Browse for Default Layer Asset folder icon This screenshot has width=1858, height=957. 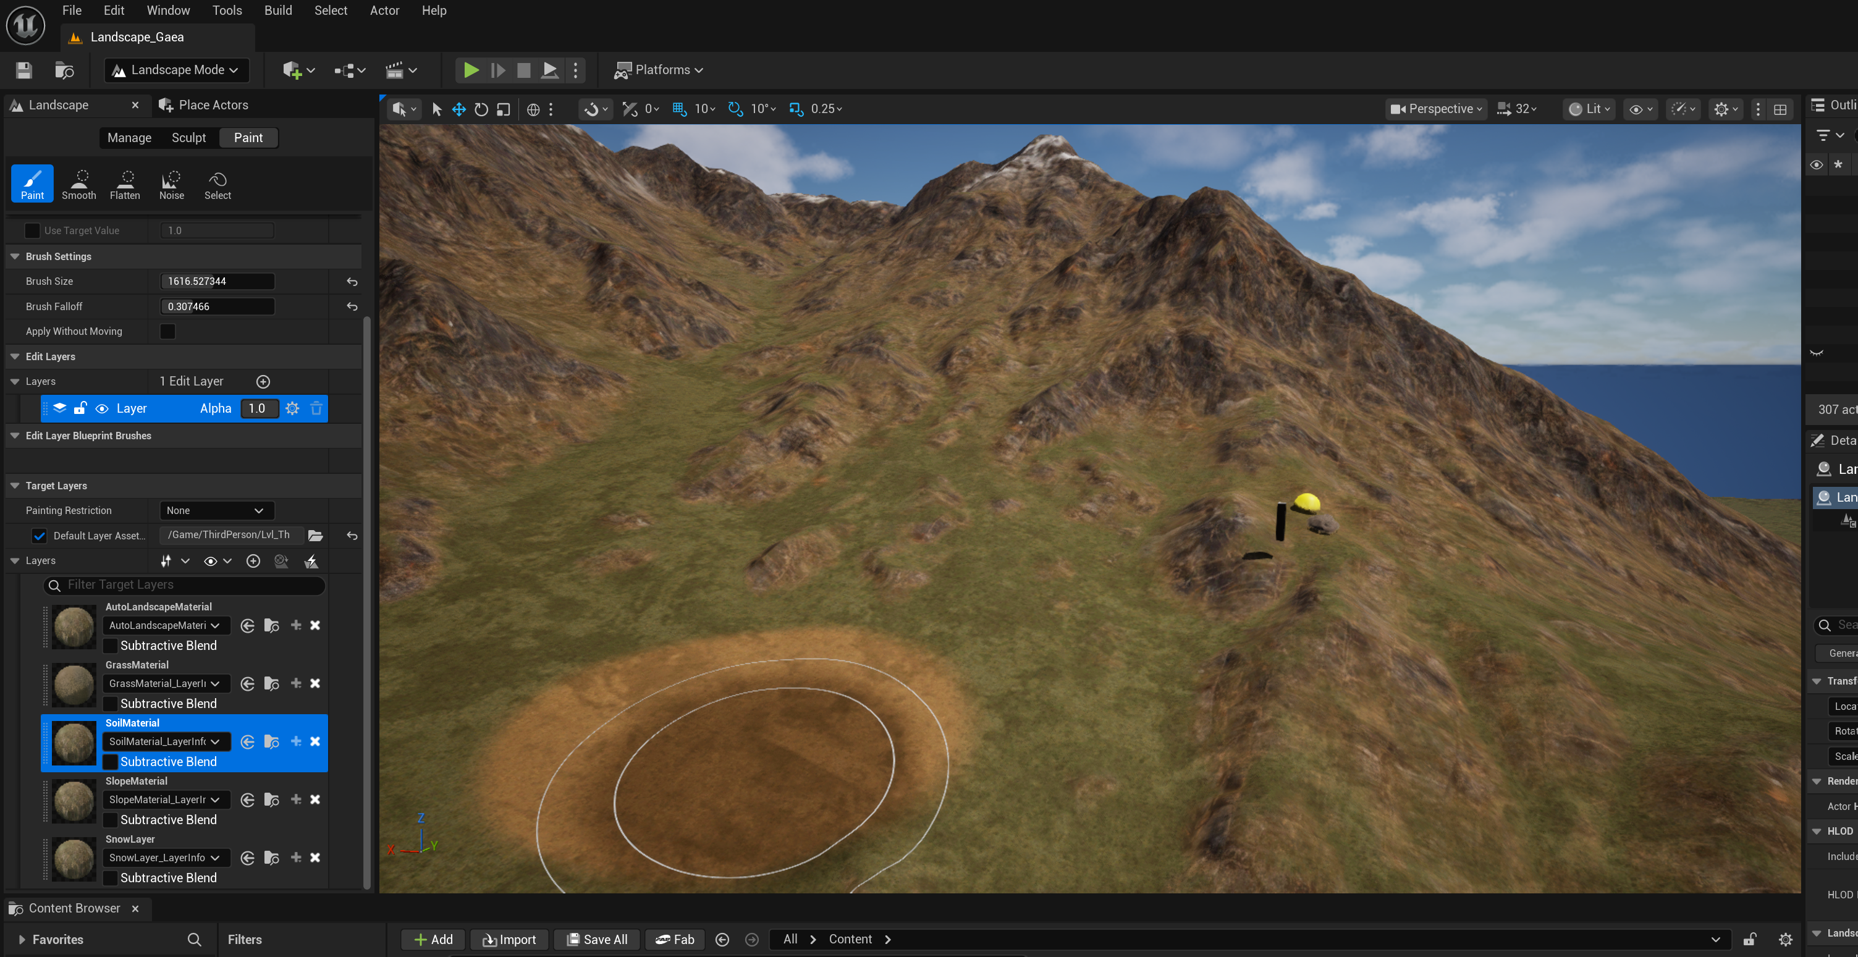[315, 535]
